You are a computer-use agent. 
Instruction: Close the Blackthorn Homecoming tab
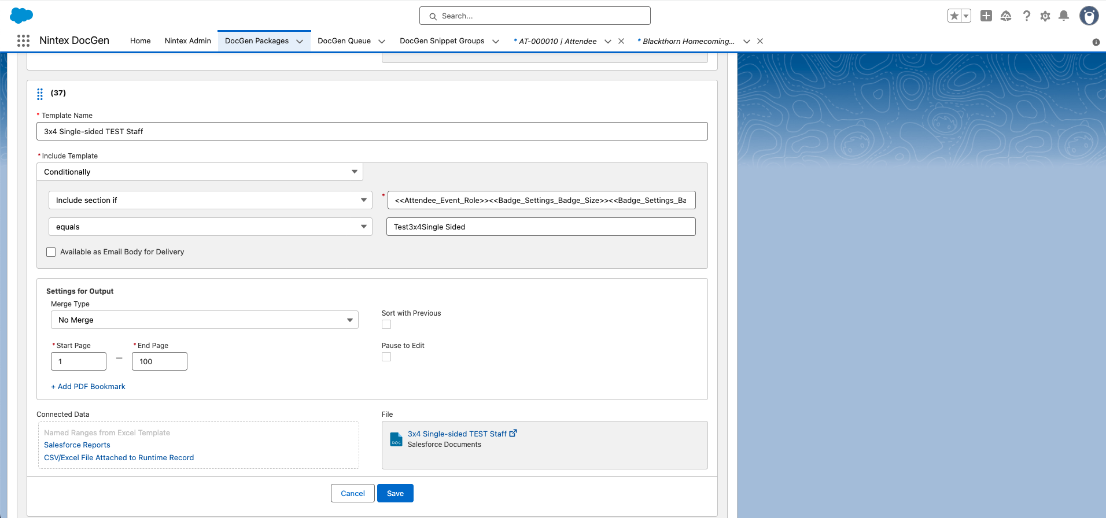[x=760, y=41]
